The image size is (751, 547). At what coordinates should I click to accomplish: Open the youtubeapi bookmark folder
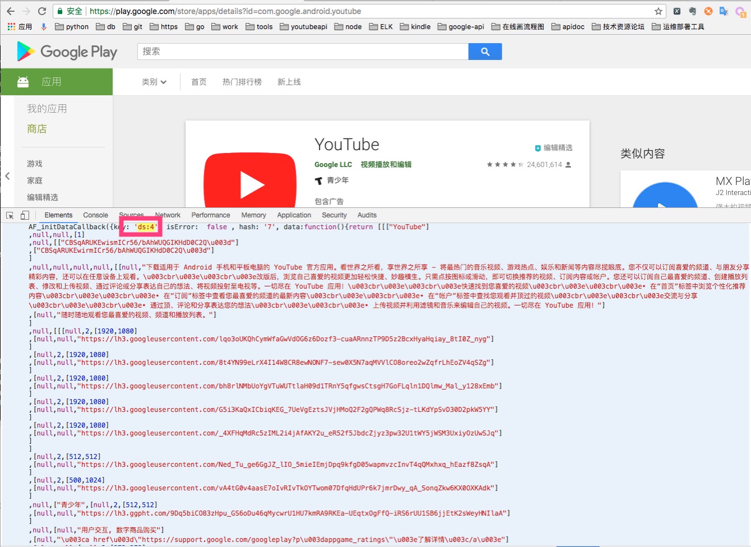(x=303, y=26)
